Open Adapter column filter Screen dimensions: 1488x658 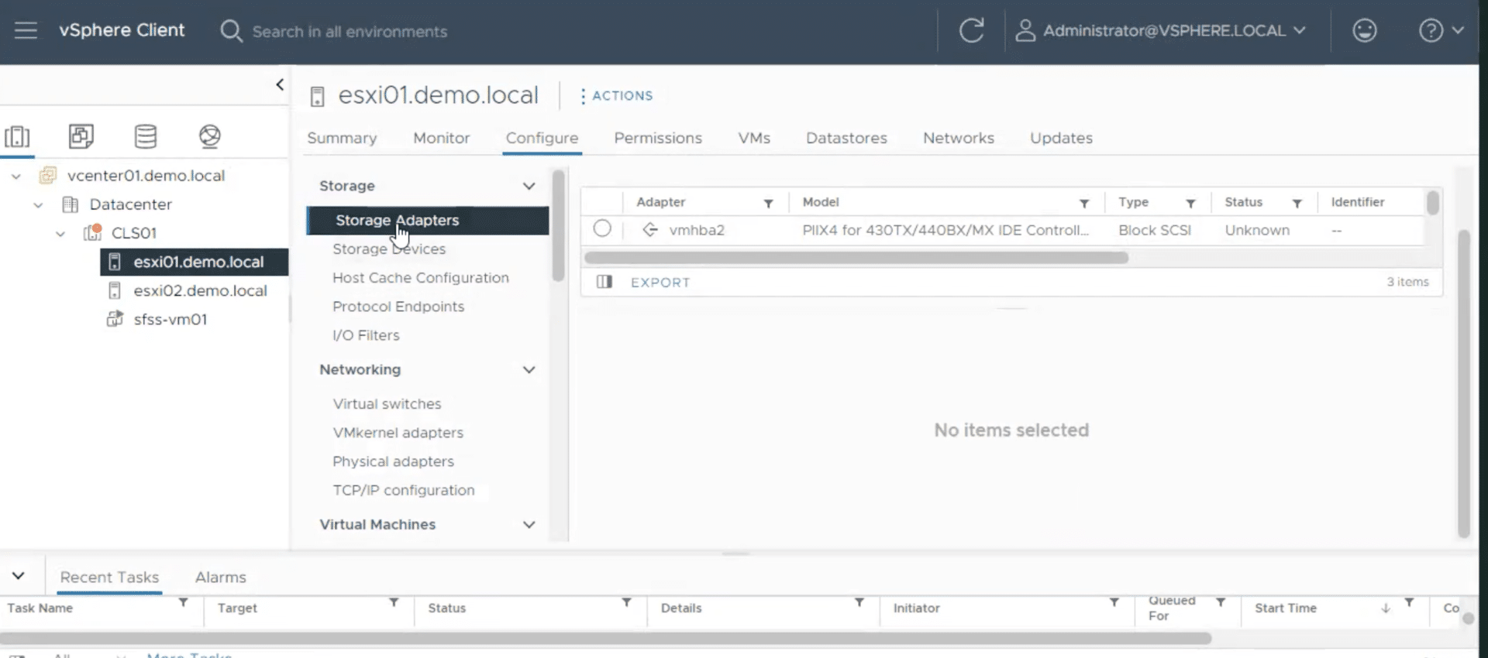point(768,203)
